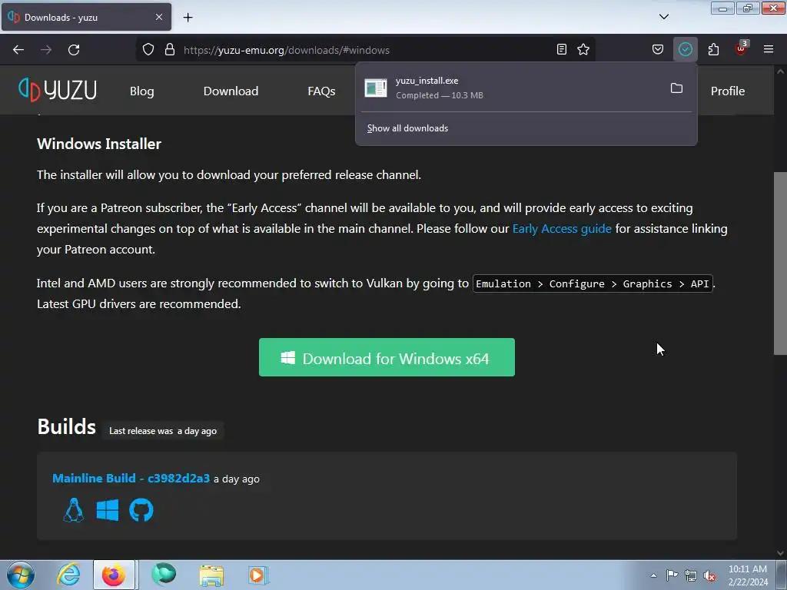The height and width of the screenshot is (590, 787).
Task: Click the forward navigation arrow
Action: pyautogui.click(x=46, y=50)
